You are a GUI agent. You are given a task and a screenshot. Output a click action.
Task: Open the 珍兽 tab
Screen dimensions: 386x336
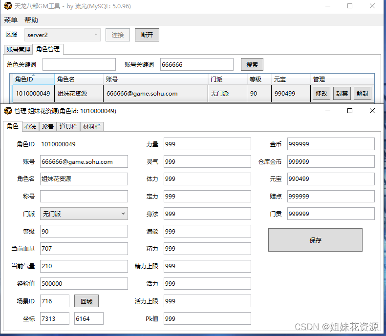(x=48, y=126)
